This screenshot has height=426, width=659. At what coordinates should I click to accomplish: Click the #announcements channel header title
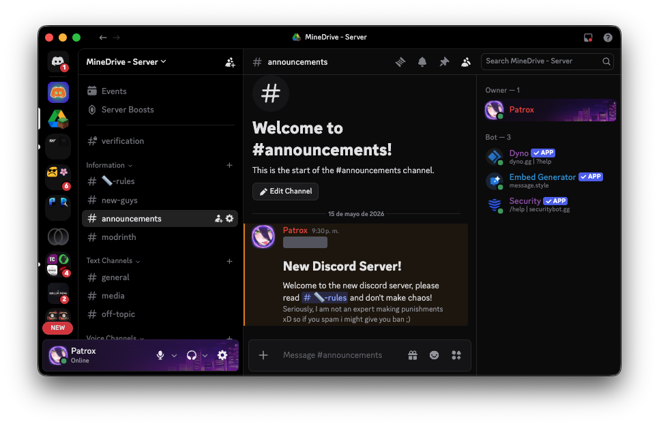pos(297,62)
